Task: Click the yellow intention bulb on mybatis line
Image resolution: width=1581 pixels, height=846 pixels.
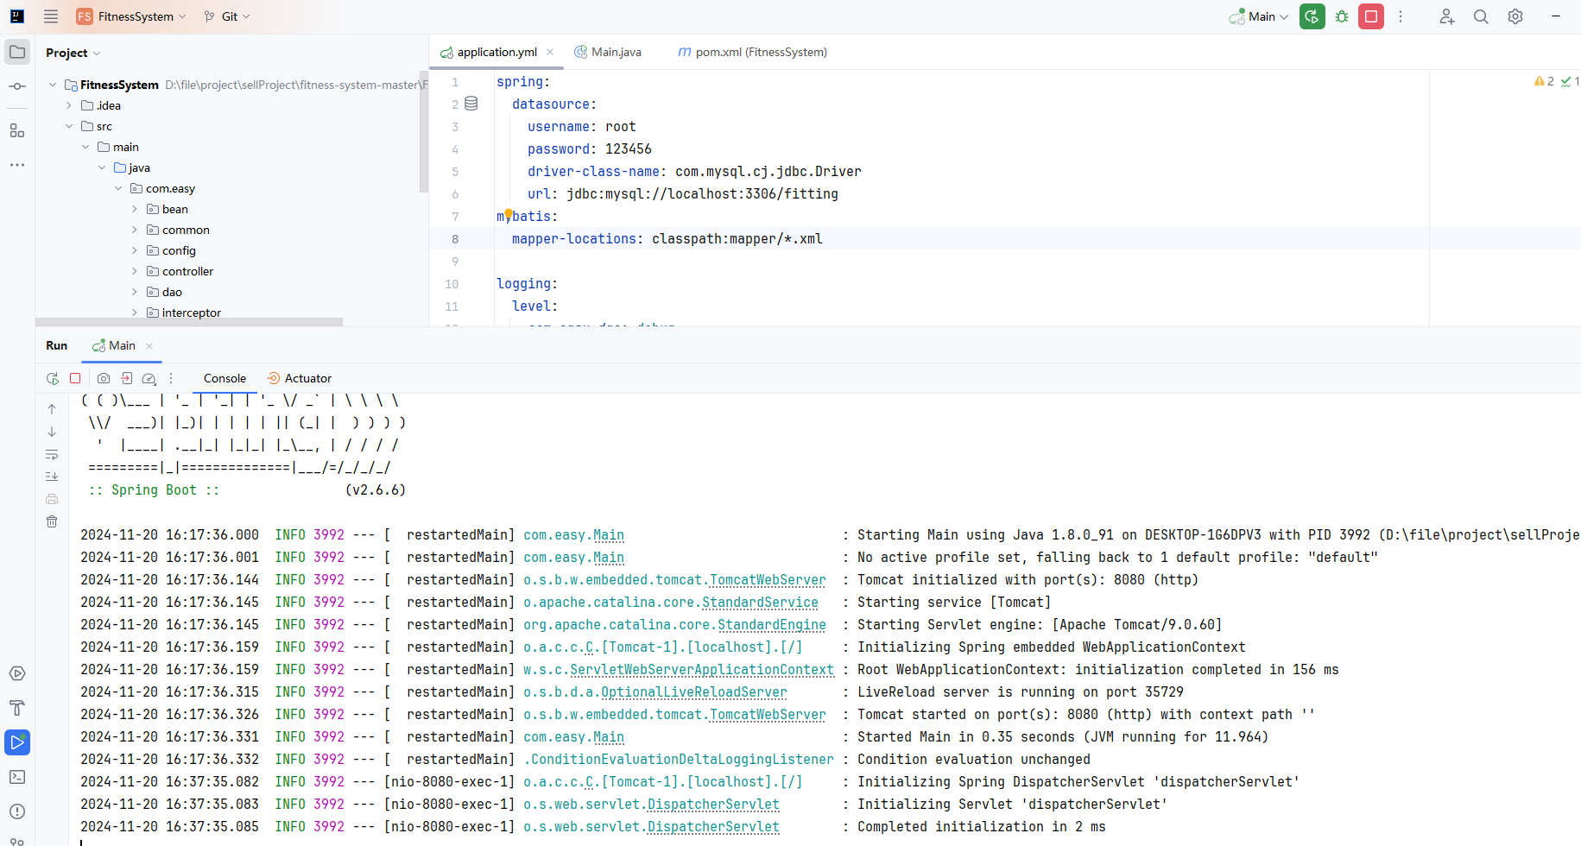Action: pyautogui.click(x=509, y=213)
